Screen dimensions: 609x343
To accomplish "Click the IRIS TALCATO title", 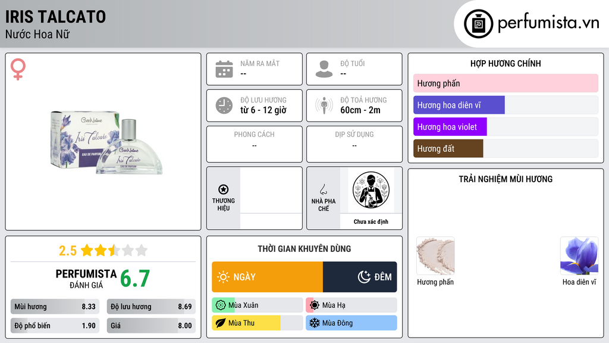I will [x=55, y=17].
